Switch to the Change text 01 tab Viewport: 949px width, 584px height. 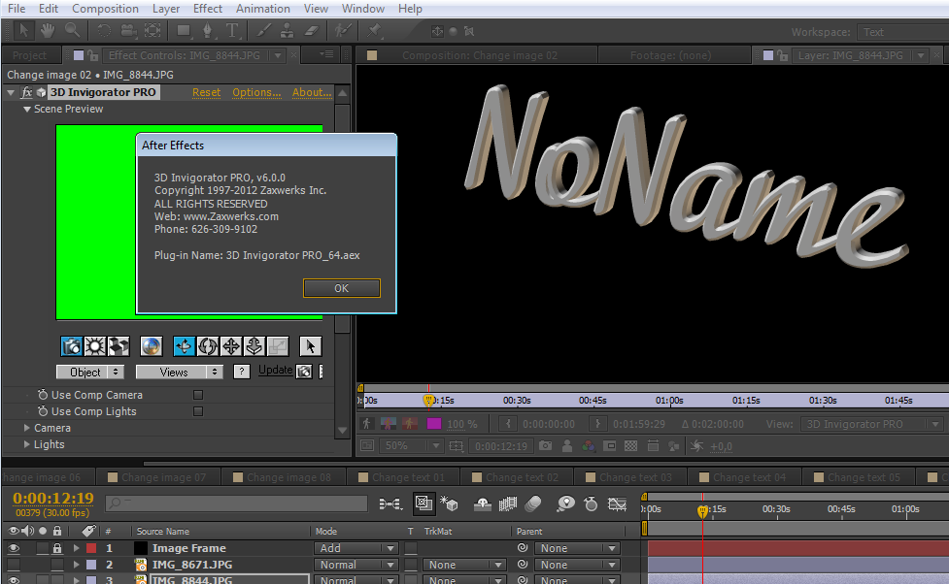[x=408, y=477]
